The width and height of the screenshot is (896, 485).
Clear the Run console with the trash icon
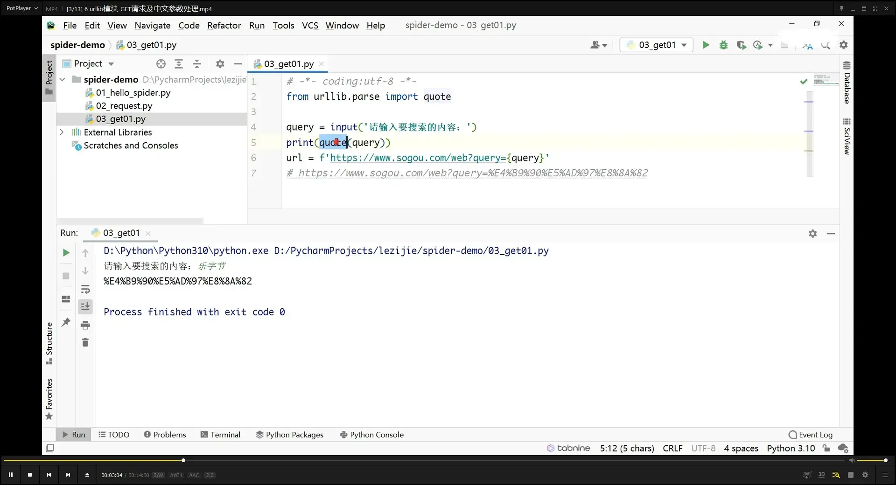85,342
